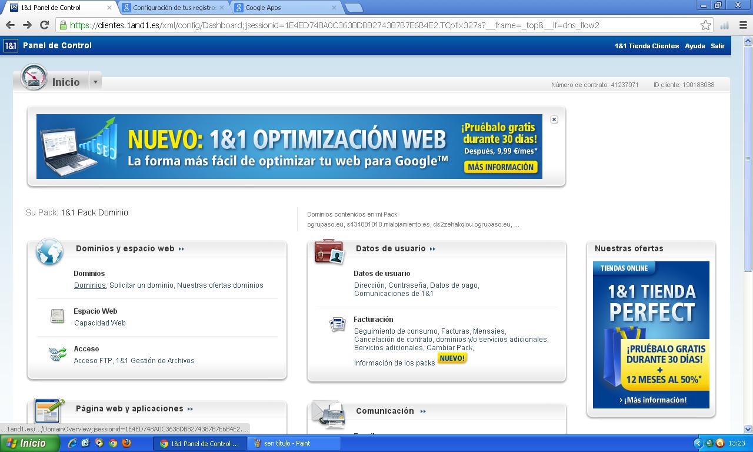
Task: Open the Dominios link
Action: click(90, 285)
